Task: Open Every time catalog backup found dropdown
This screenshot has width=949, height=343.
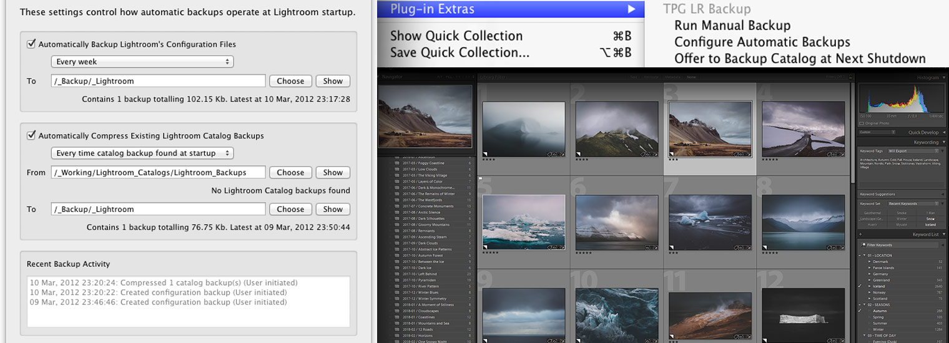Action: 142,153
